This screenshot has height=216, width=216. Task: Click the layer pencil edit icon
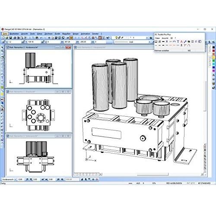[x=122, y=38]
